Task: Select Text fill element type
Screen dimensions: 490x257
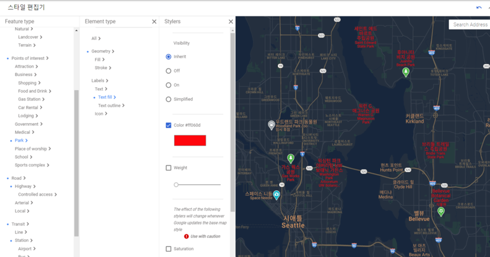Action: click(107, 97)
